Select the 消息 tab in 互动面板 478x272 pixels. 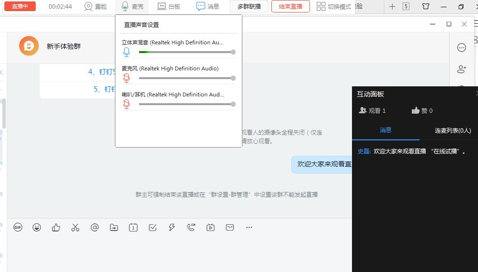[385, 130]
